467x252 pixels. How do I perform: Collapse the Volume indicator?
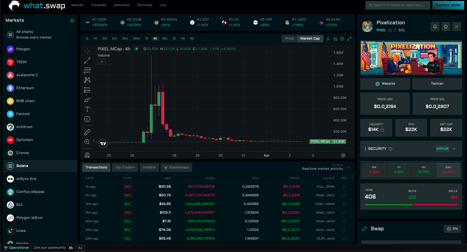(101, 62)
